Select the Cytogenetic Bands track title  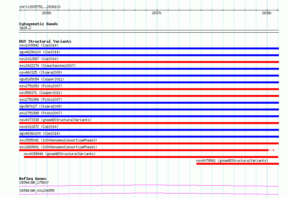(x=39, y=24)
